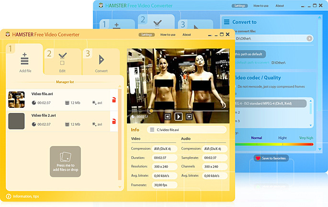Click the Convert to menu icon
The width and height of the screenshot is (328, 207).
click(x=227, y=22)
